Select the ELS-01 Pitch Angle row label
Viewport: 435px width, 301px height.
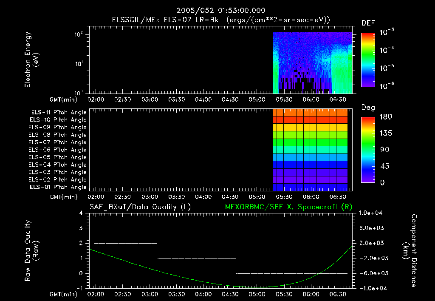click(58, 187)
